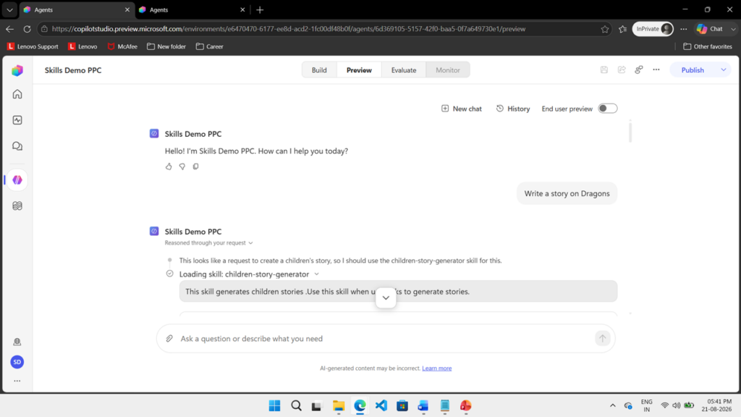This screenshot has width=741, height=417.
Task: Switch to the Evaluate tab
Action: tap(404, 70)
